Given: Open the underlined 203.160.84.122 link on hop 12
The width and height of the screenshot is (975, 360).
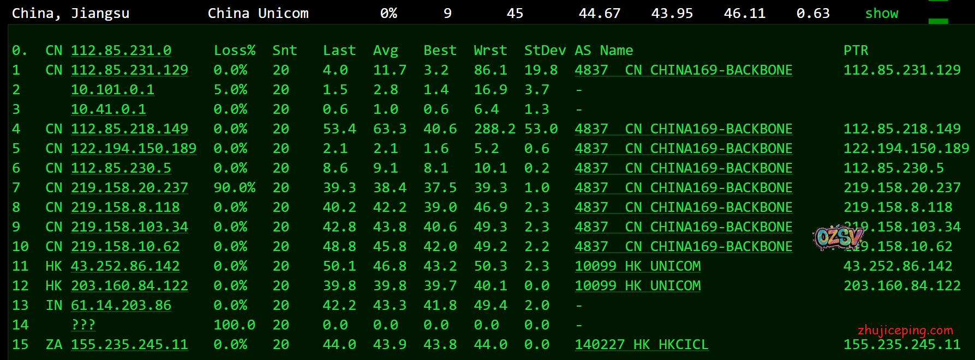Looking at the screenshot, I should [129, 286].
